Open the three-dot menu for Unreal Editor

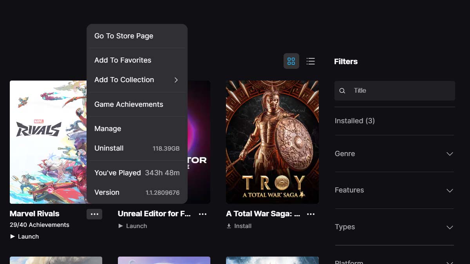(202, 214)
